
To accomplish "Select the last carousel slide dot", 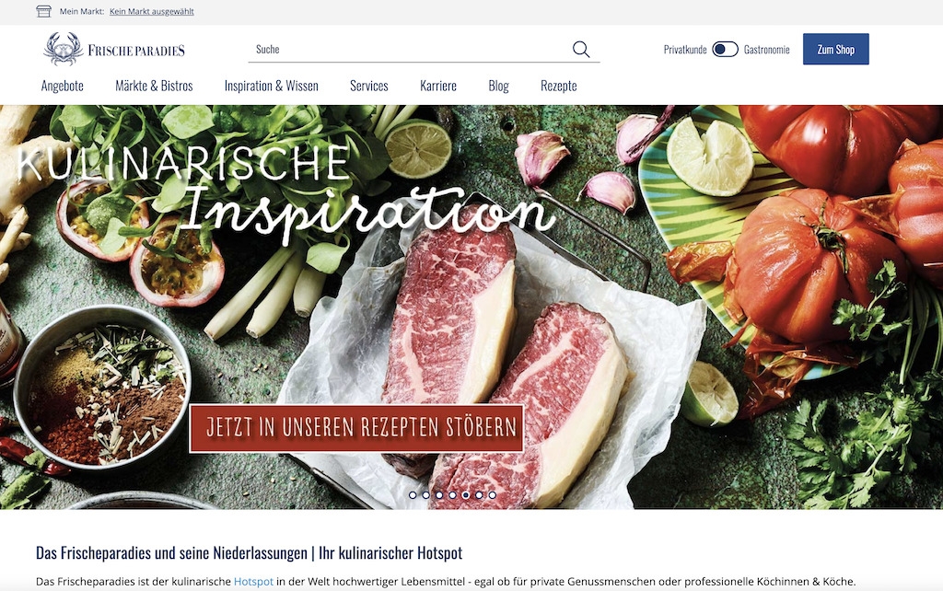I will coord(493,495).
